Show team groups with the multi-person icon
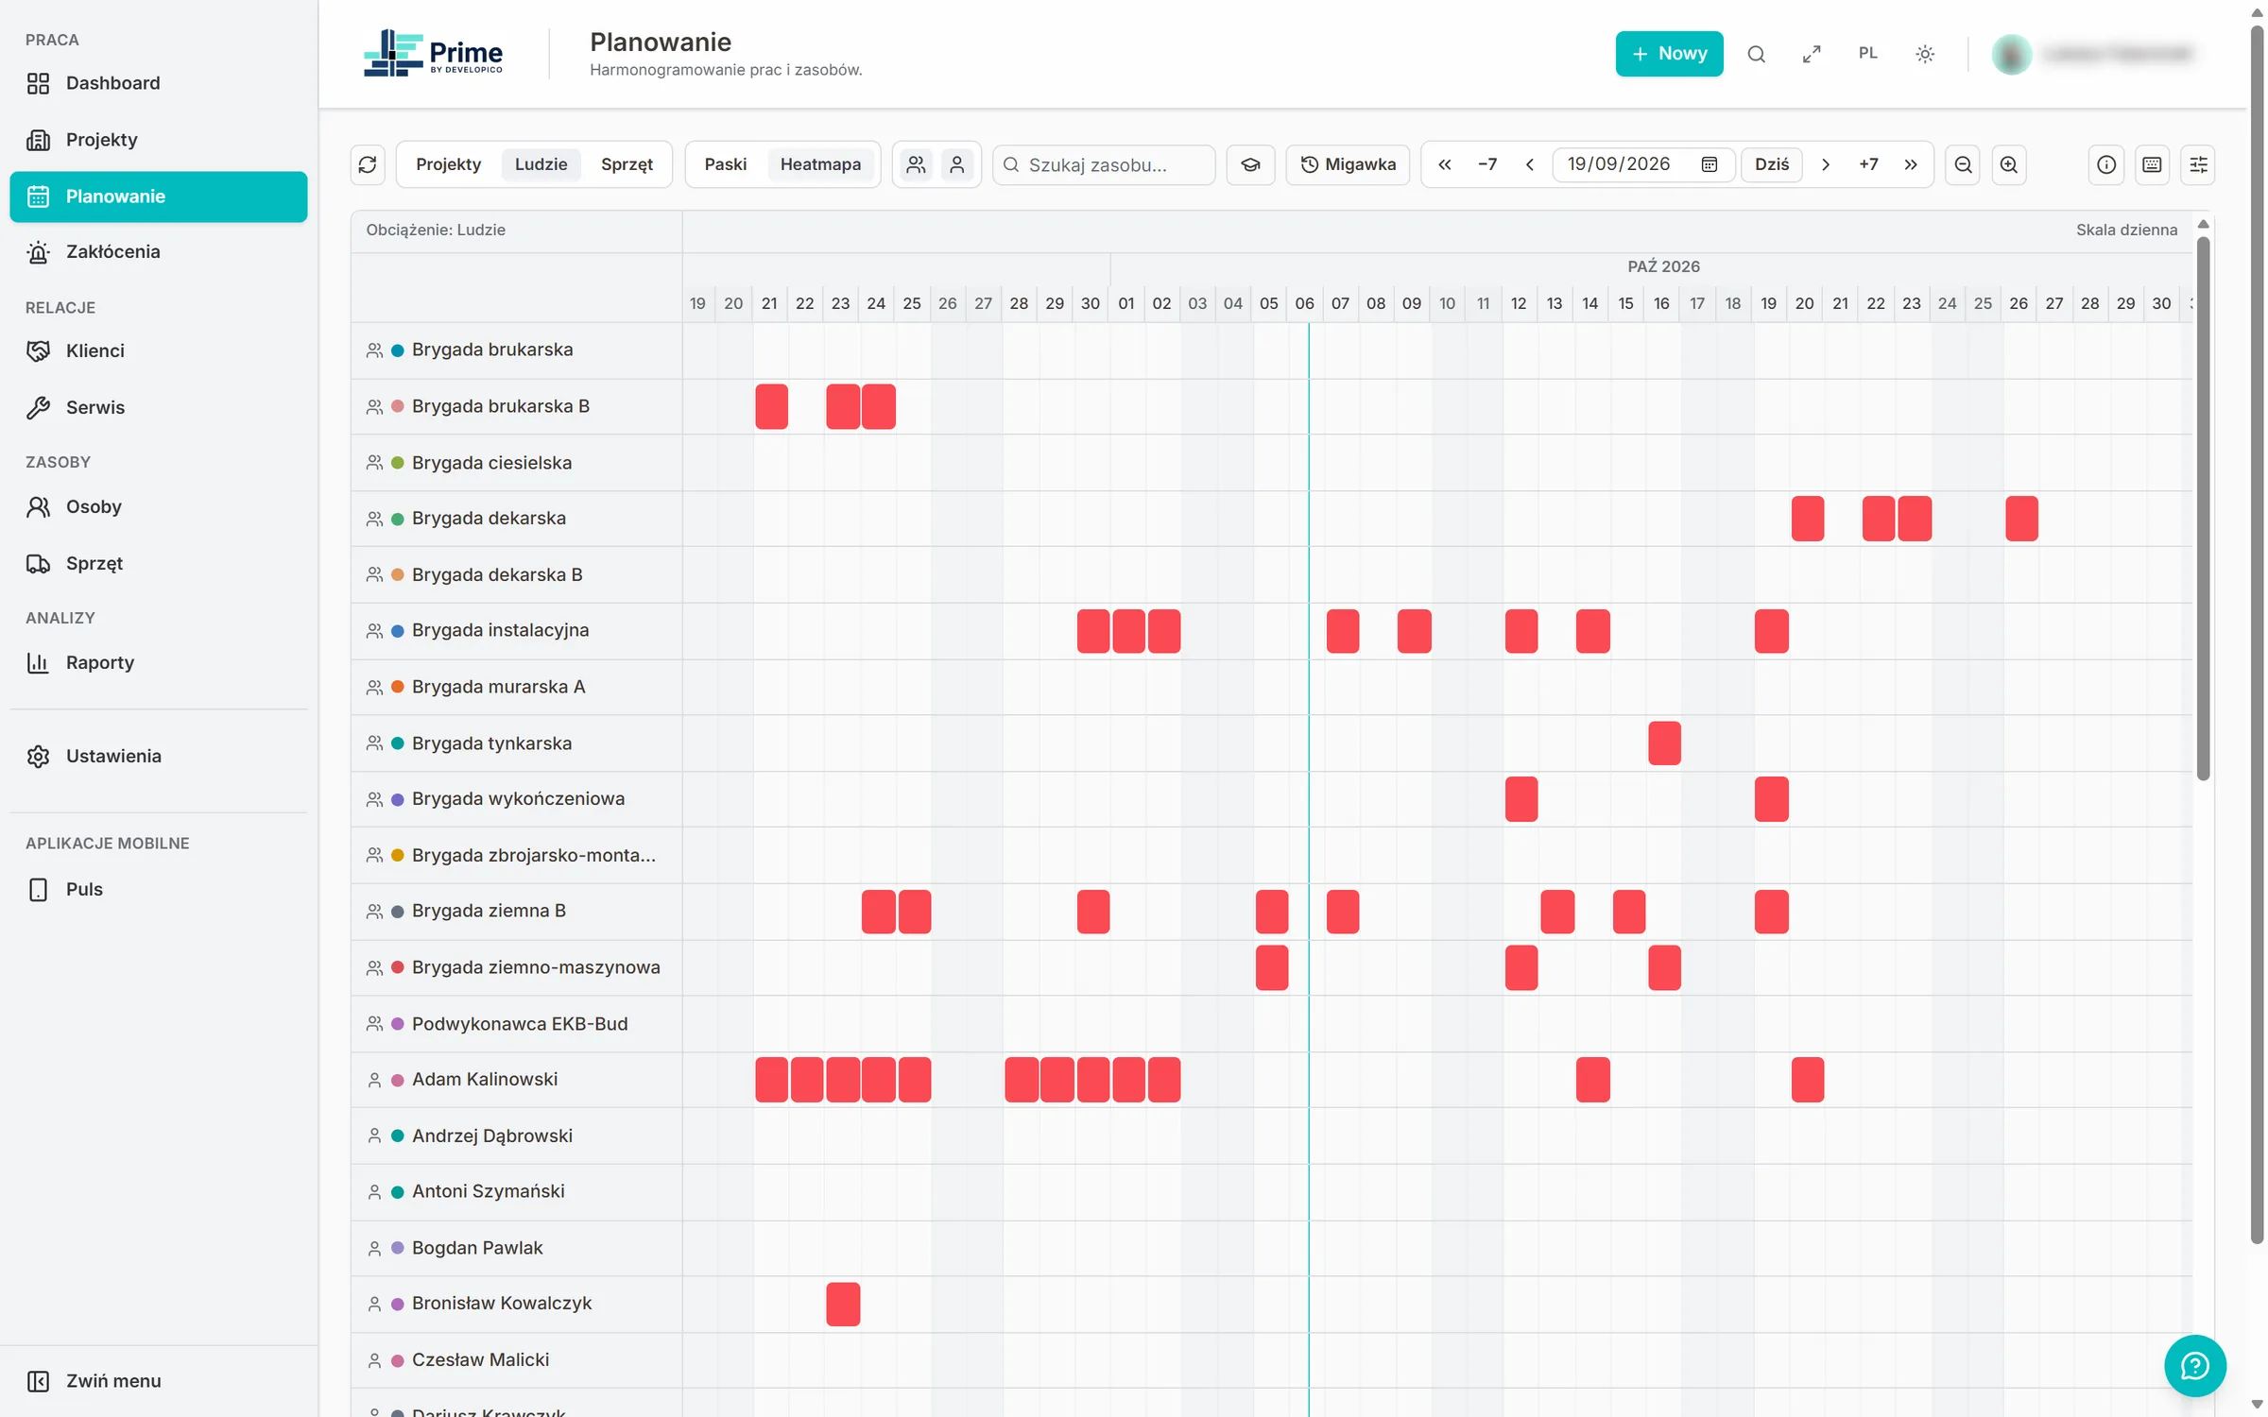This screenshot has height=1417, width=2268. tap(916, 164)
